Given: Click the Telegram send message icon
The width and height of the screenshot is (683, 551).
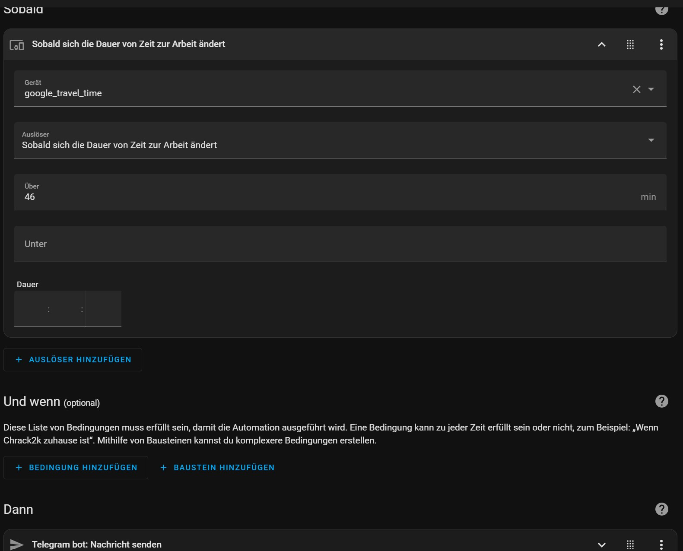Looking at the screenshot, I should tap(17, 545).
